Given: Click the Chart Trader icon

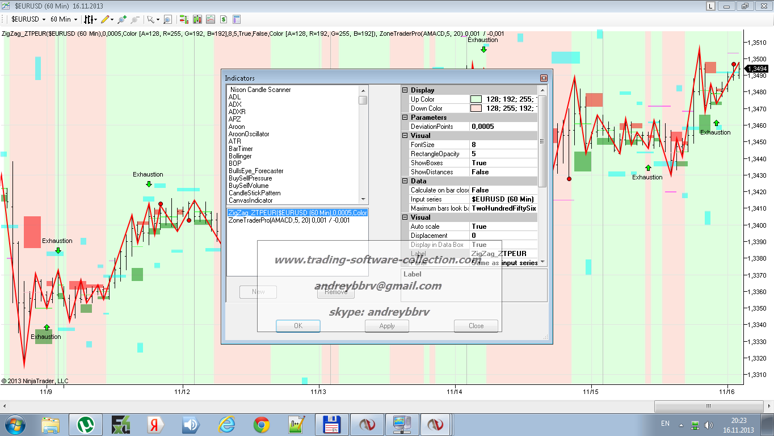Looking at the screenshot, I should pyautogui.click(x=184, y=19).
